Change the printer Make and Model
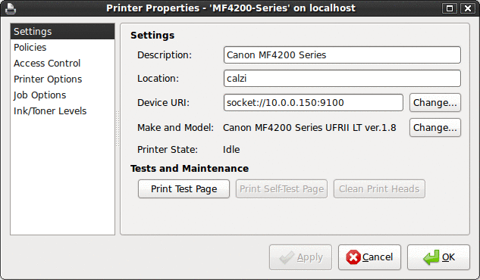Screen dimensions: 480x280 435,128
